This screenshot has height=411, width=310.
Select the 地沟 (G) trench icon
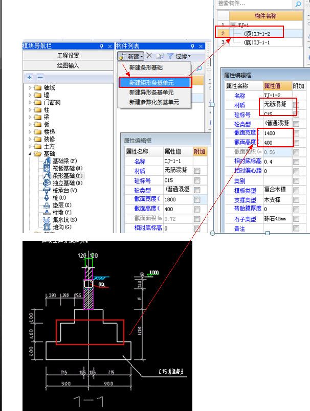[47, 227]
